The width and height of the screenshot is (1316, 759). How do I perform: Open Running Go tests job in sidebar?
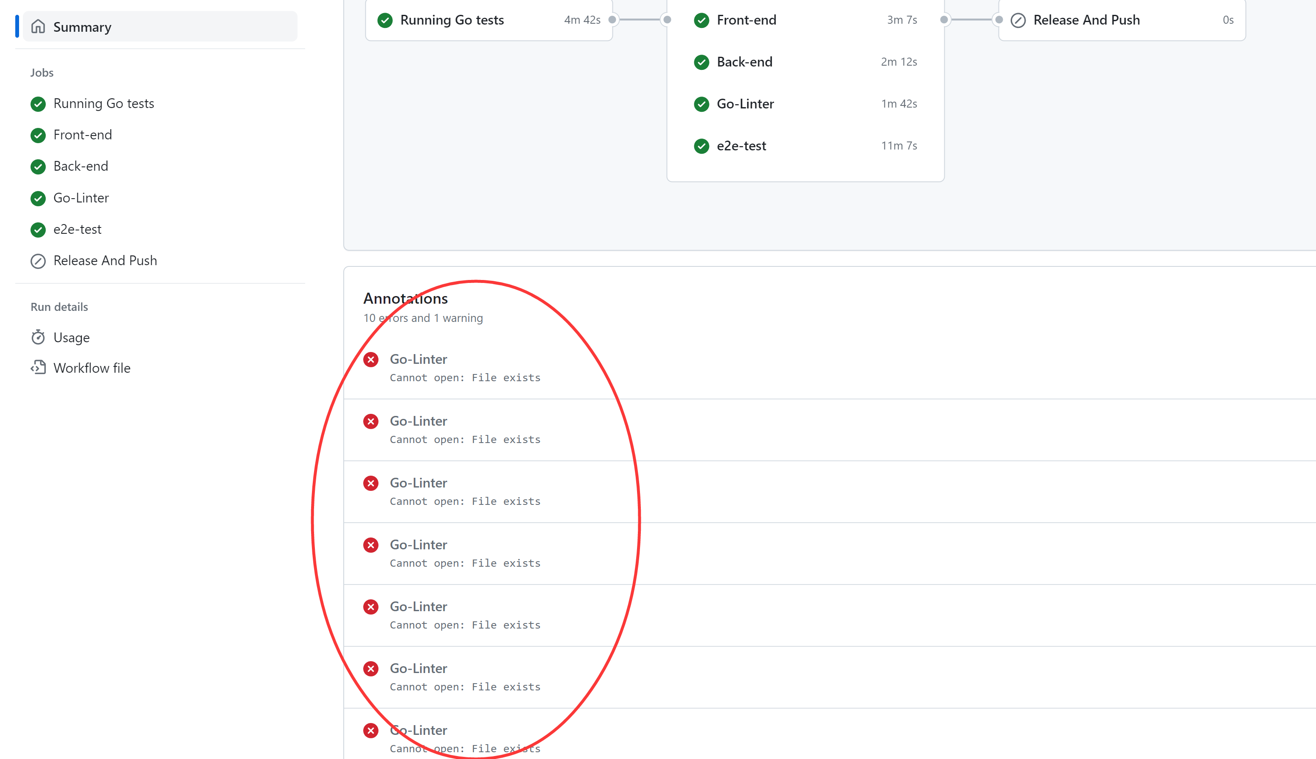tap(103, 103)
